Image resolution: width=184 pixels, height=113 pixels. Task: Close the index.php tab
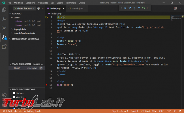click(x=63, y=8)
